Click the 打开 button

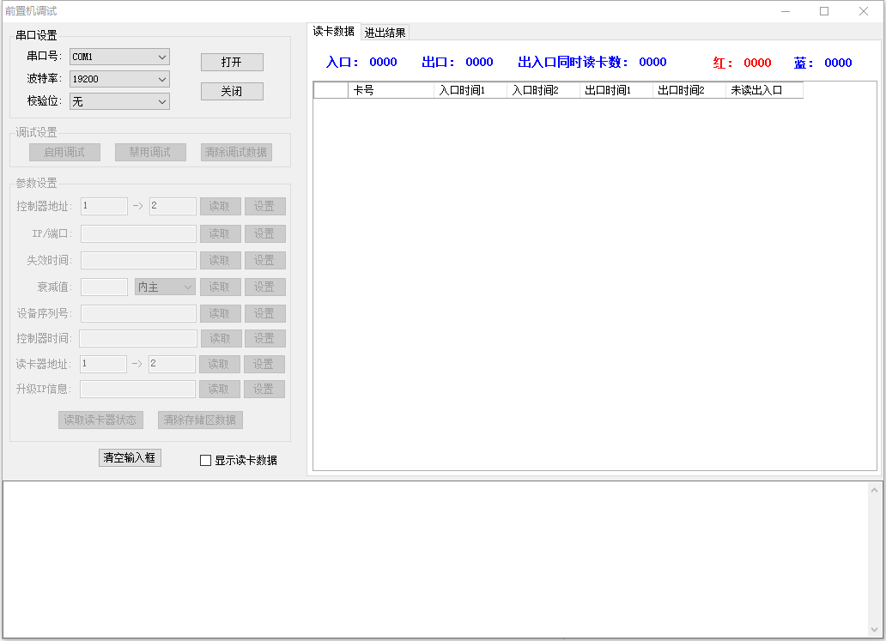[232, 63]
